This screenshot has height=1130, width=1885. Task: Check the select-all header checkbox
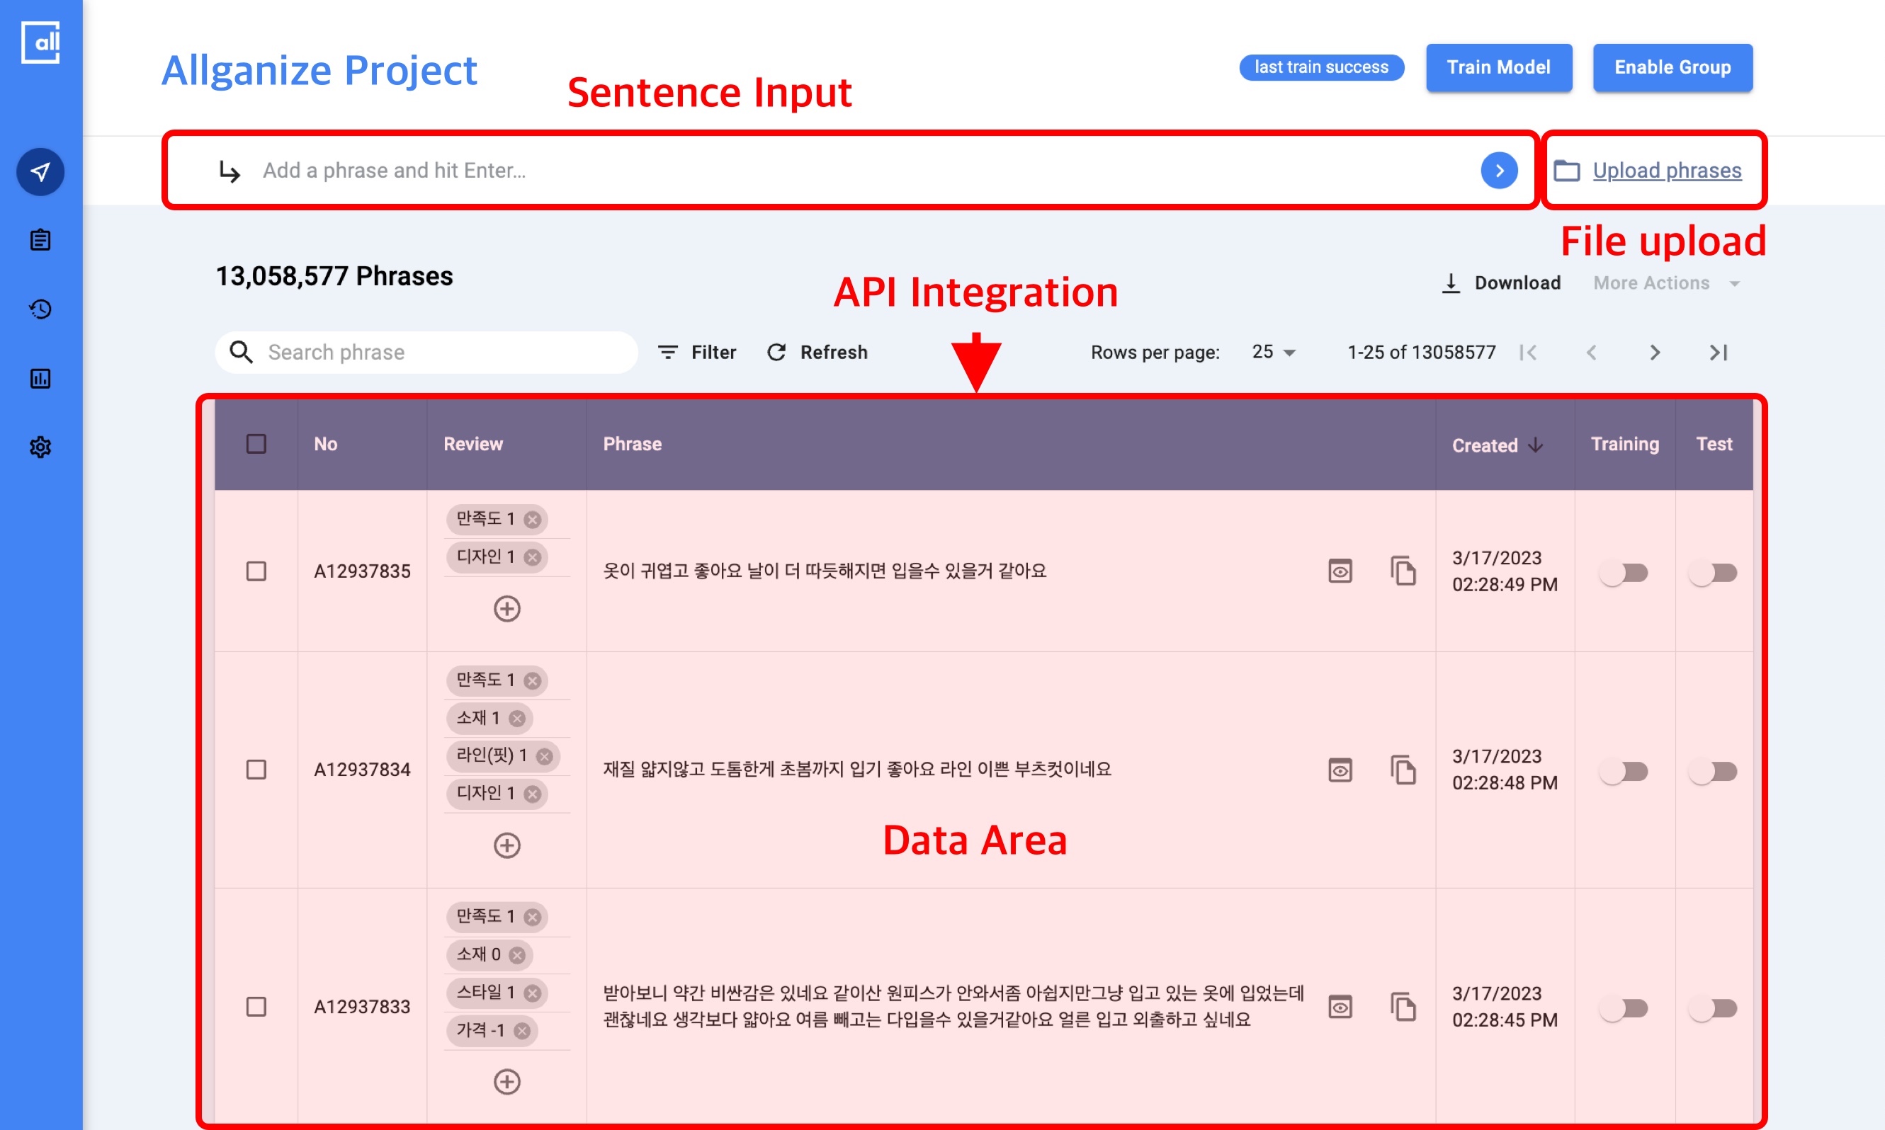tap(256, 444)
